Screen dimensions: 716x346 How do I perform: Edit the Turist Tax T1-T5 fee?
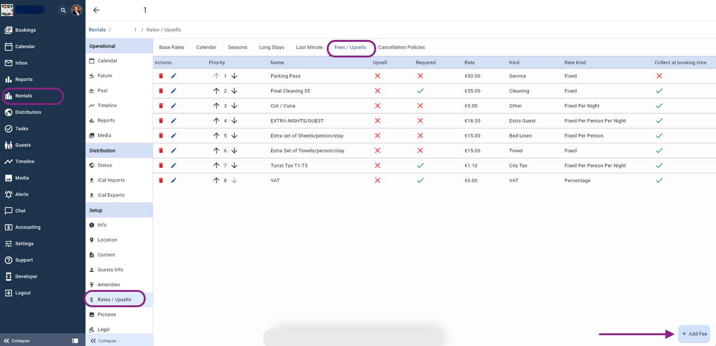(x=174, y=166)
